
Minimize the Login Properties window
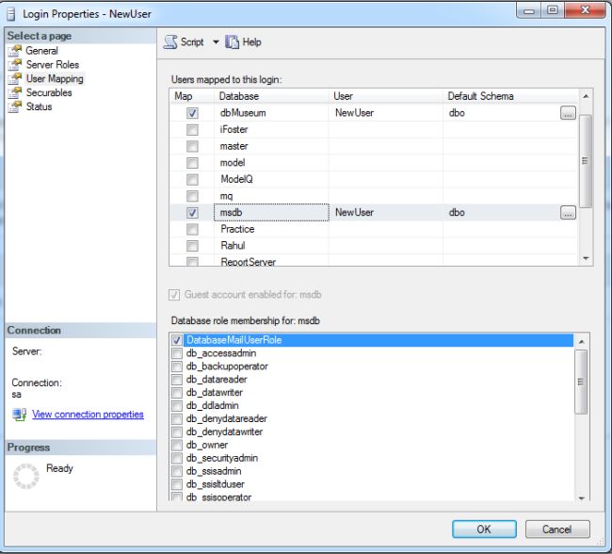coord(529,10)
